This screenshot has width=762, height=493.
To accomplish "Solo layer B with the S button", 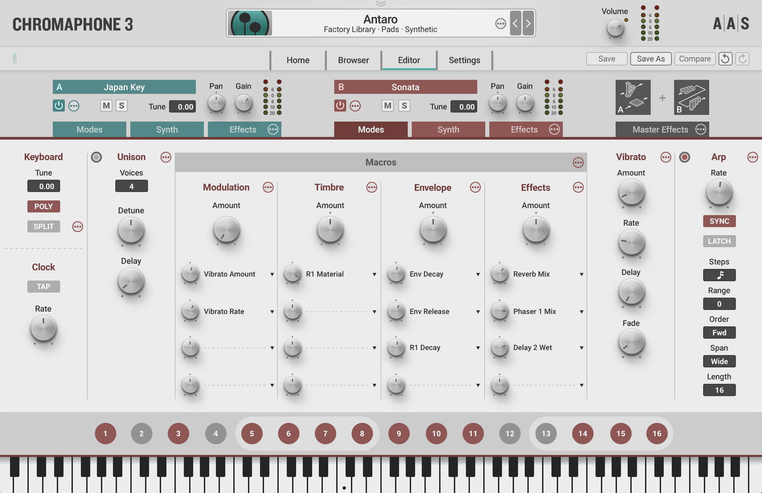I will coord(404,106).
